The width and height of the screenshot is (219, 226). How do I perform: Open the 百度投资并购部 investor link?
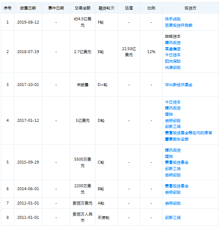click(179, 25)
